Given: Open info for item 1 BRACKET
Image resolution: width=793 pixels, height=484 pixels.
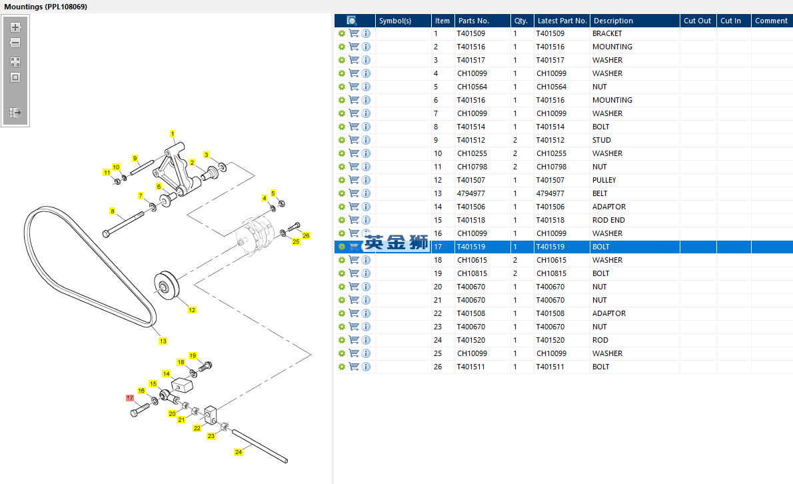Looking at the screenshot, I should coord(366,33).
